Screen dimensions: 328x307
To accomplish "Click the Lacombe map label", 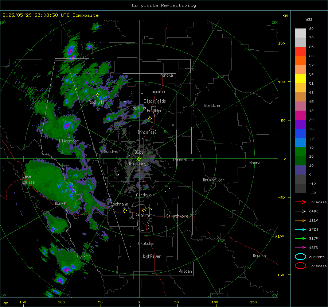I will [x=157, y=92].
